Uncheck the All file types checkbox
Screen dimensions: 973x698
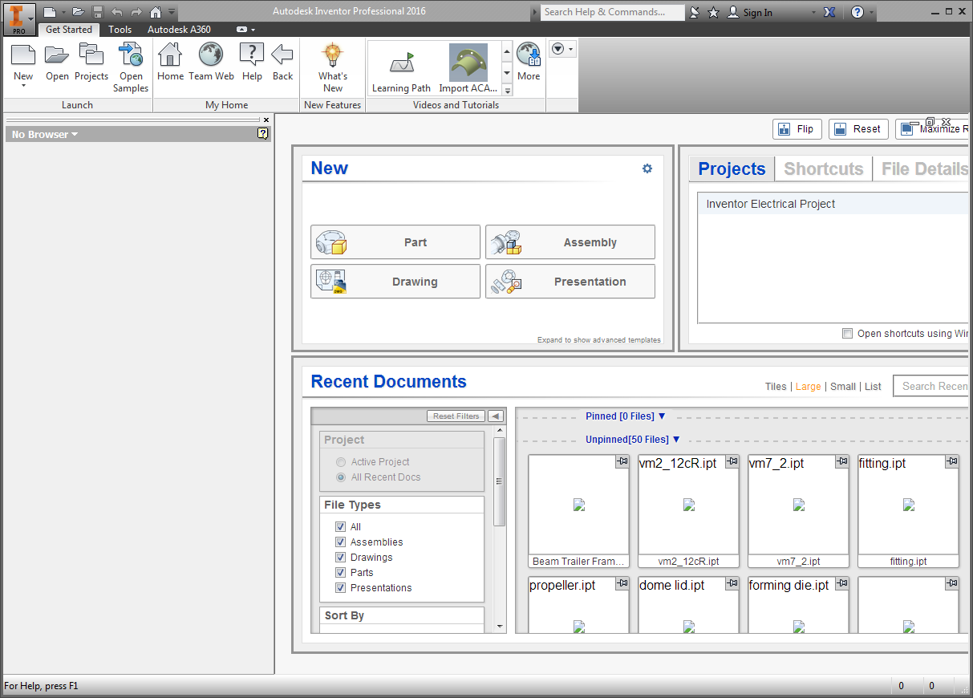pyautogui.click(x=340, y=527)
